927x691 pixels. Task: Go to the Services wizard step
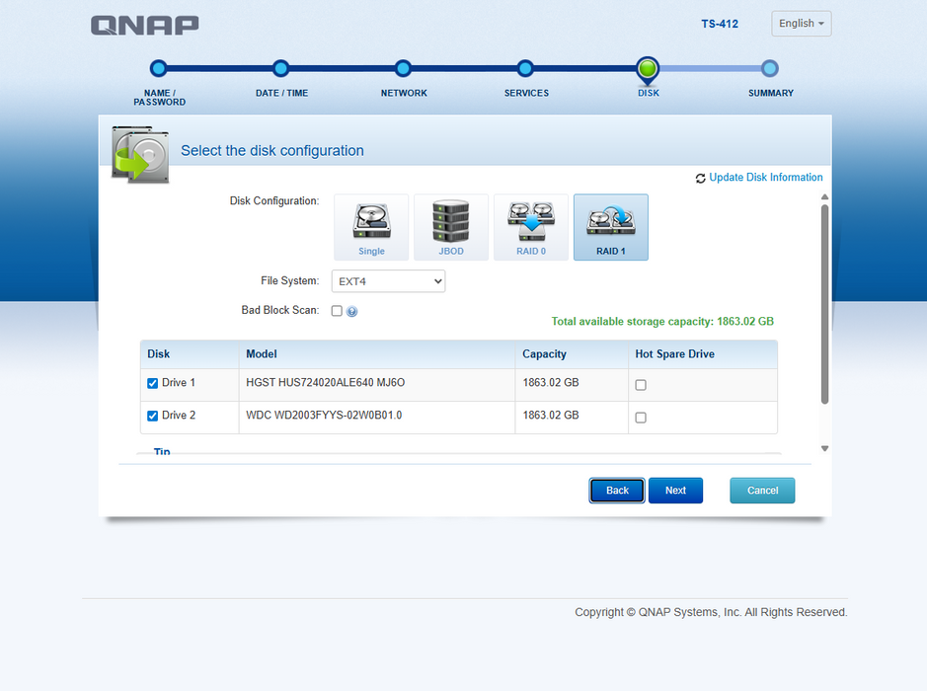[525, 68]
